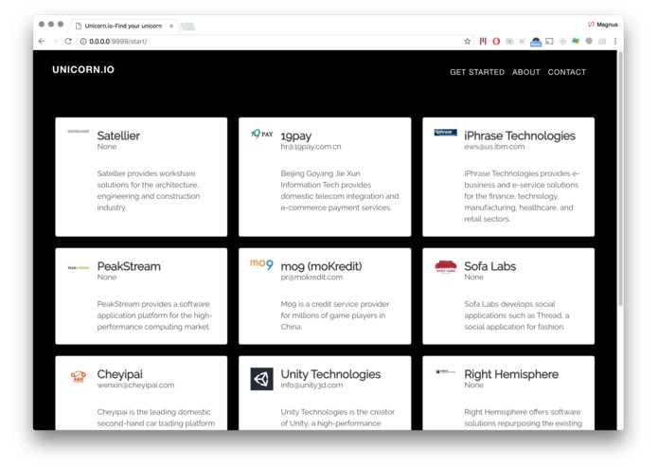Screen dimensions: 658x468
Task: Select the Unicorn.io-Find your unicorn tab
Action: tap(123, 26)
